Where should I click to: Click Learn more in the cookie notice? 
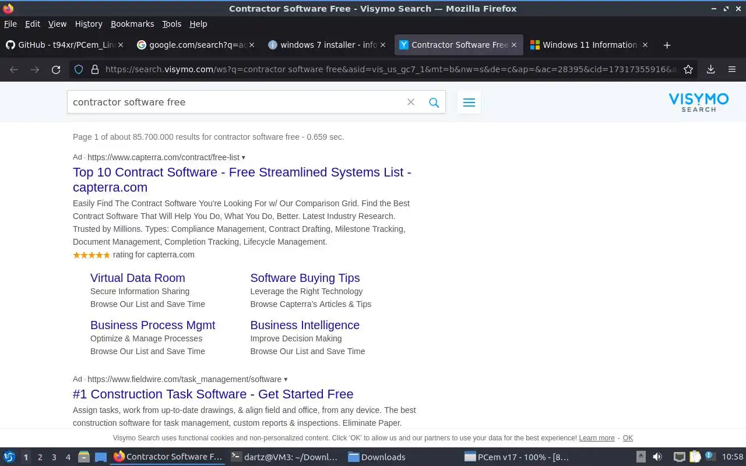(x=597, y=438)
